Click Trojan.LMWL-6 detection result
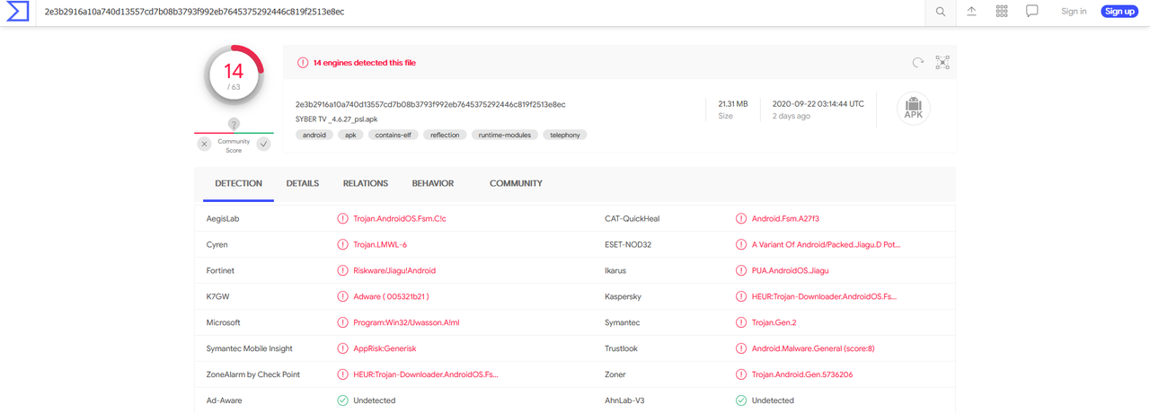The image size is (1150, 413). pyautogui.click(x=380, y=244)
